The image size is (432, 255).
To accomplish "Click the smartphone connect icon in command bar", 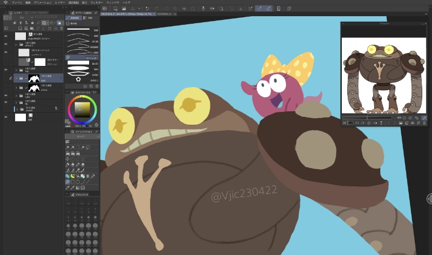I will pos(279,9).
